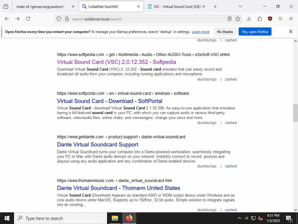
Task: Click the https://www.getdante.com URL text
Action: tap(80, 137)
